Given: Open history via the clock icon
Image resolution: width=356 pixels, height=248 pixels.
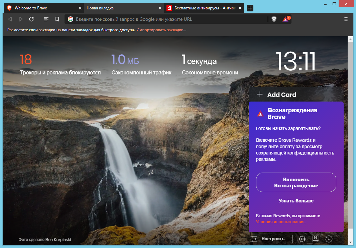Looking at the screenshot, I should tap(329, 239).
